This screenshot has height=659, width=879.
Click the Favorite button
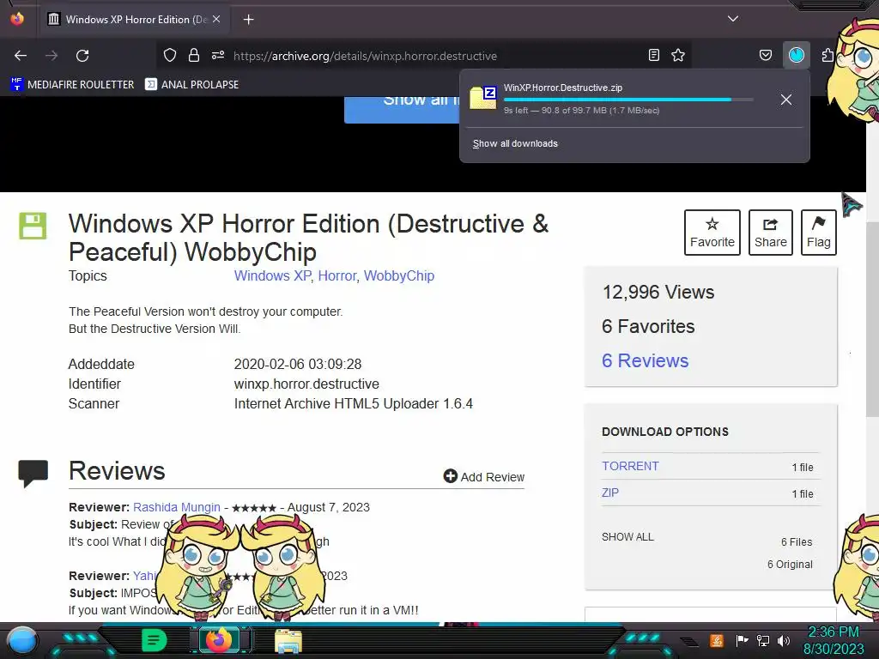(712, 233)
